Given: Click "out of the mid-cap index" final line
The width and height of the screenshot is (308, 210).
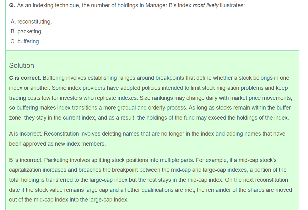Looking at the screenshot, I should pos(69,200).
